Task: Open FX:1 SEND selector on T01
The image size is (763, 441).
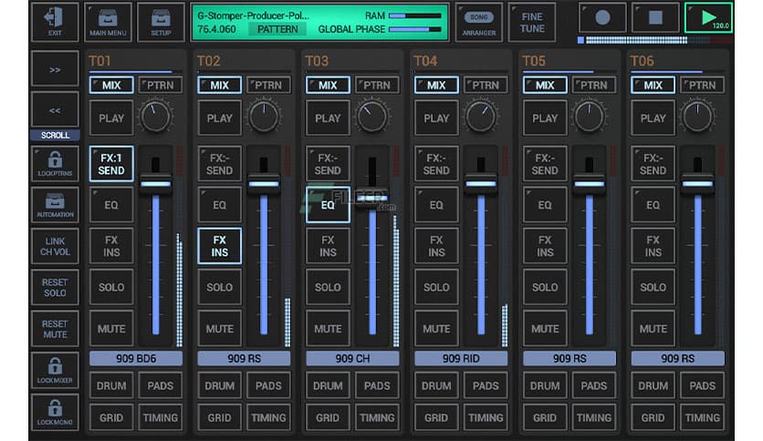Action: tap(111, 164)
